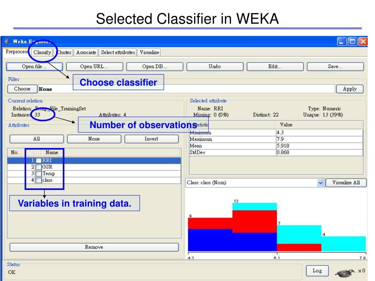This screenshot has width=375, height=281.
Task: Check the GSR attribute checkbox
Action: (x=38, y=167)
